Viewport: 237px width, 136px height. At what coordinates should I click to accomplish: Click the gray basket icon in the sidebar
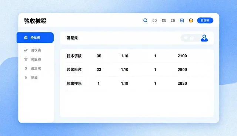point(26,59)
